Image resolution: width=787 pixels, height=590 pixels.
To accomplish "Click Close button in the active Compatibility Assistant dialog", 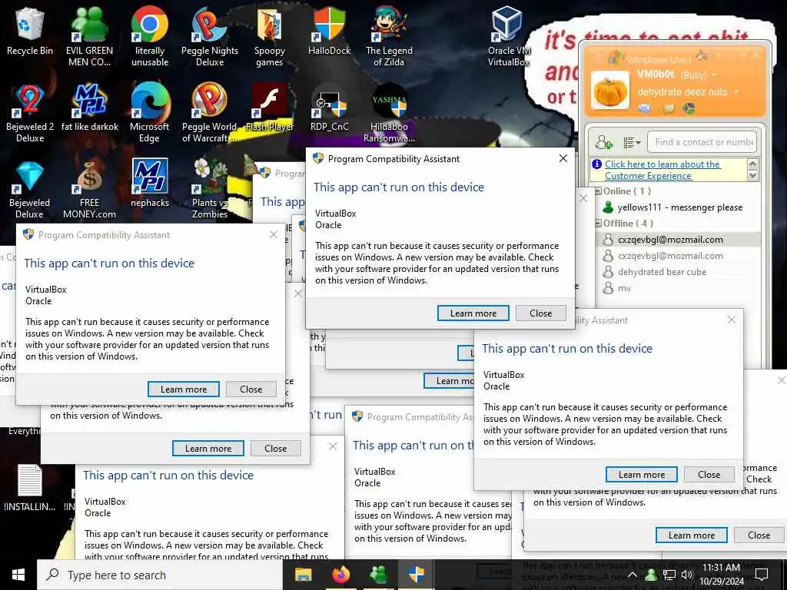I will click(x=540, y=313).
